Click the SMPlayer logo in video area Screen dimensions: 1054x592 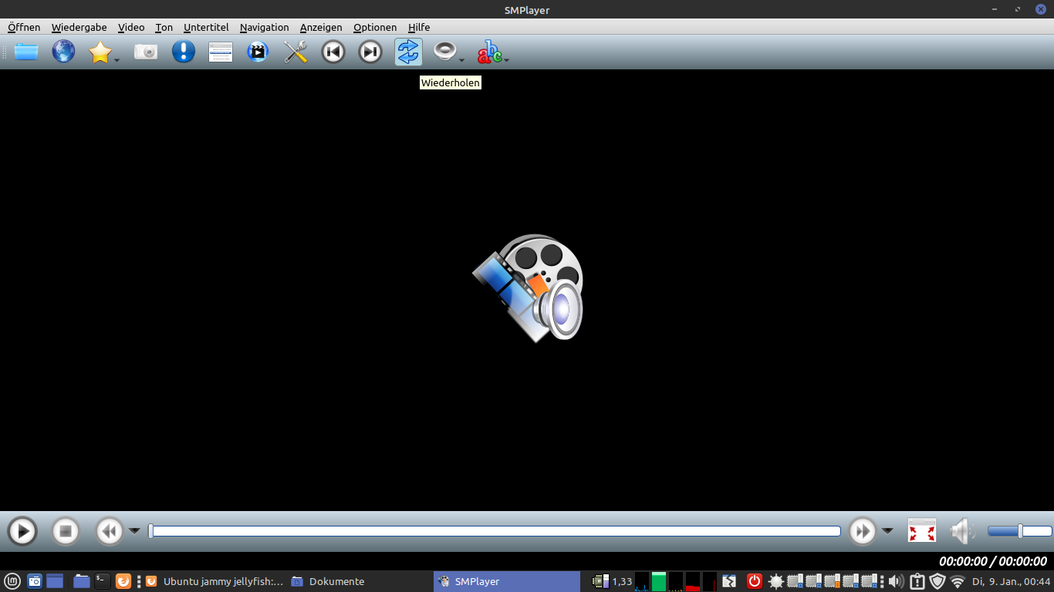pyautogui.click(x=528, y=288)
